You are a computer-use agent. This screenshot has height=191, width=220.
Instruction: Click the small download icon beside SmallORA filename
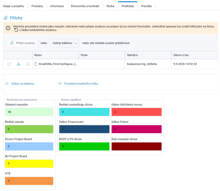click(x=75, y=64)
